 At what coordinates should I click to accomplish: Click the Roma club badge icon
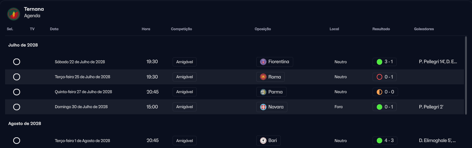(263, 77)
